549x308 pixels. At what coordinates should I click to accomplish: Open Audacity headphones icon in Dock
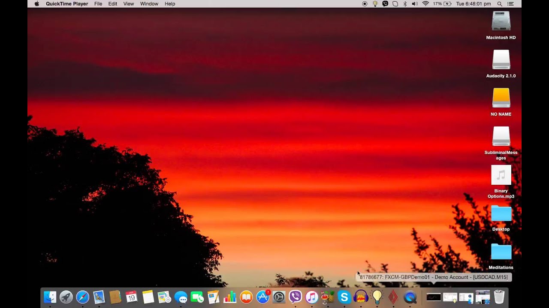[361, 297]
